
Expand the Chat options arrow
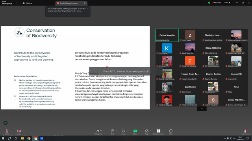pos(117,131)
